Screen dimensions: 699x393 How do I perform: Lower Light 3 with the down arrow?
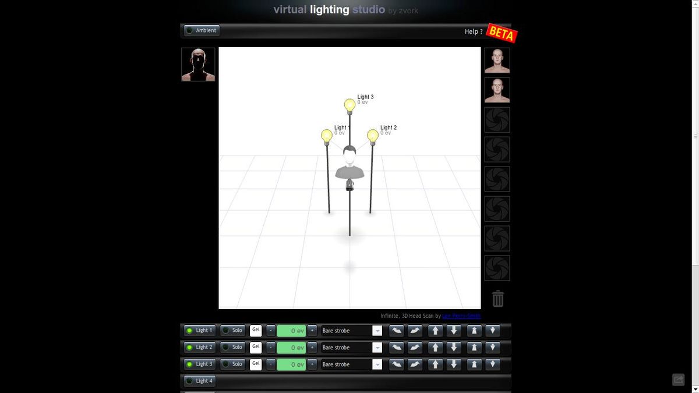[454, 364]
